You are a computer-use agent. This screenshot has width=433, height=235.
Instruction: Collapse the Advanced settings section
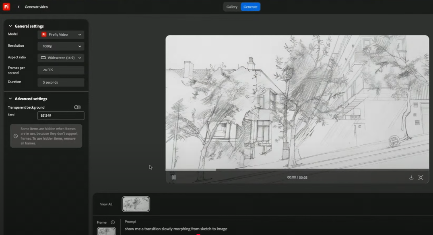coord(10,99)
